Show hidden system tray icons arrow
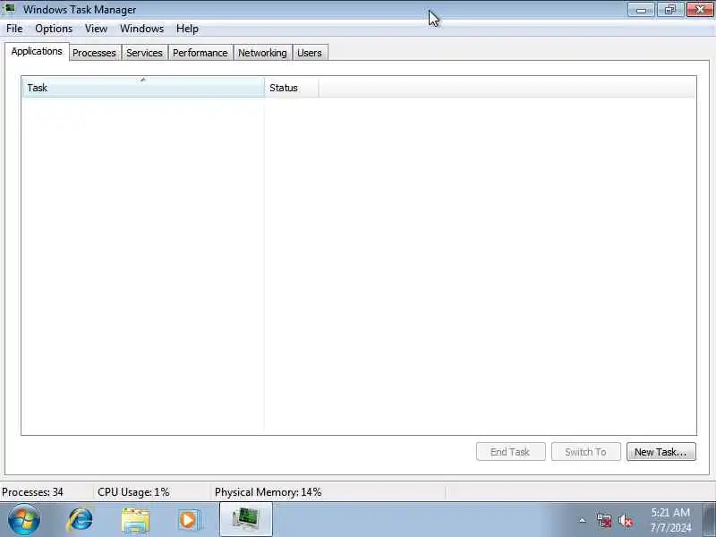Image resolution: width=716 pixels, height=537 pixels. (x=583, y=520)
